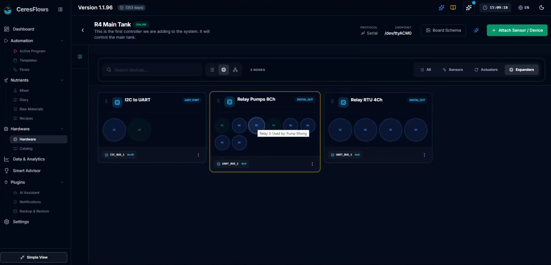Open three-dot menu on Relay Pumps 8Ch card

coord(312,164)
